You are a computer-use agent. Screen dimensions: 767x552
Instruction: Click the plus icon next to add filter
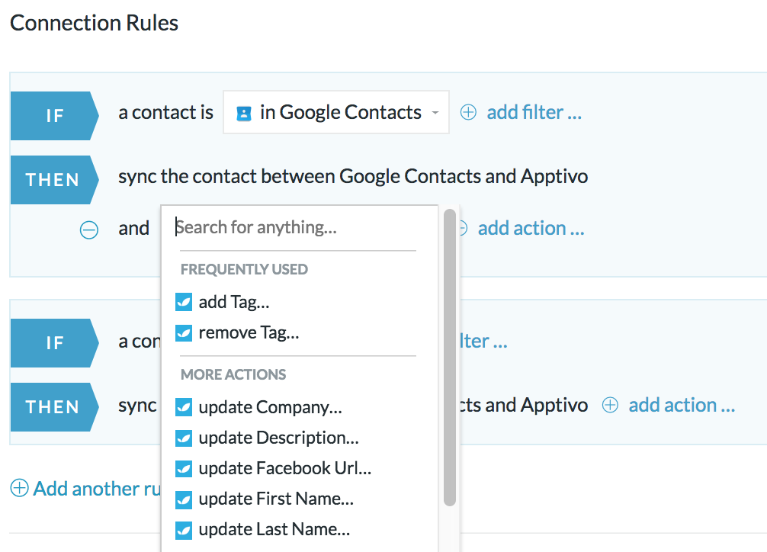coord(468,112)
